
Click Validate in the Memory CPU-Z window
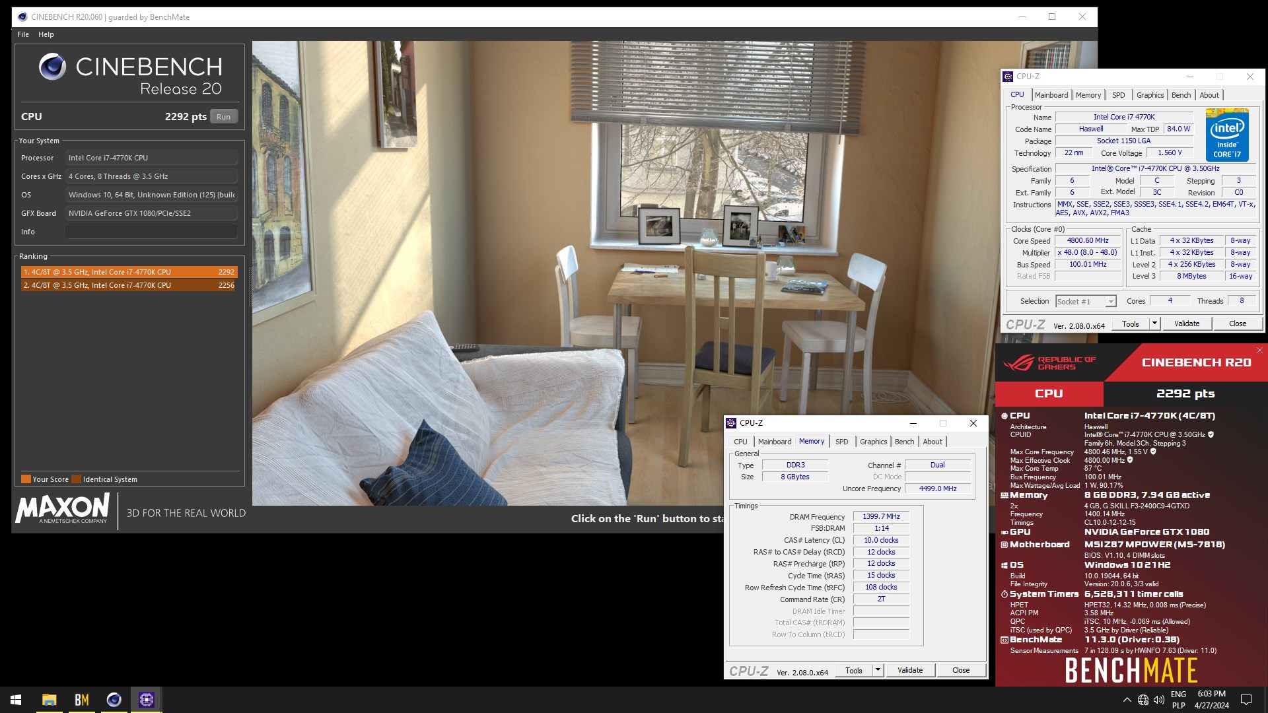910,671
